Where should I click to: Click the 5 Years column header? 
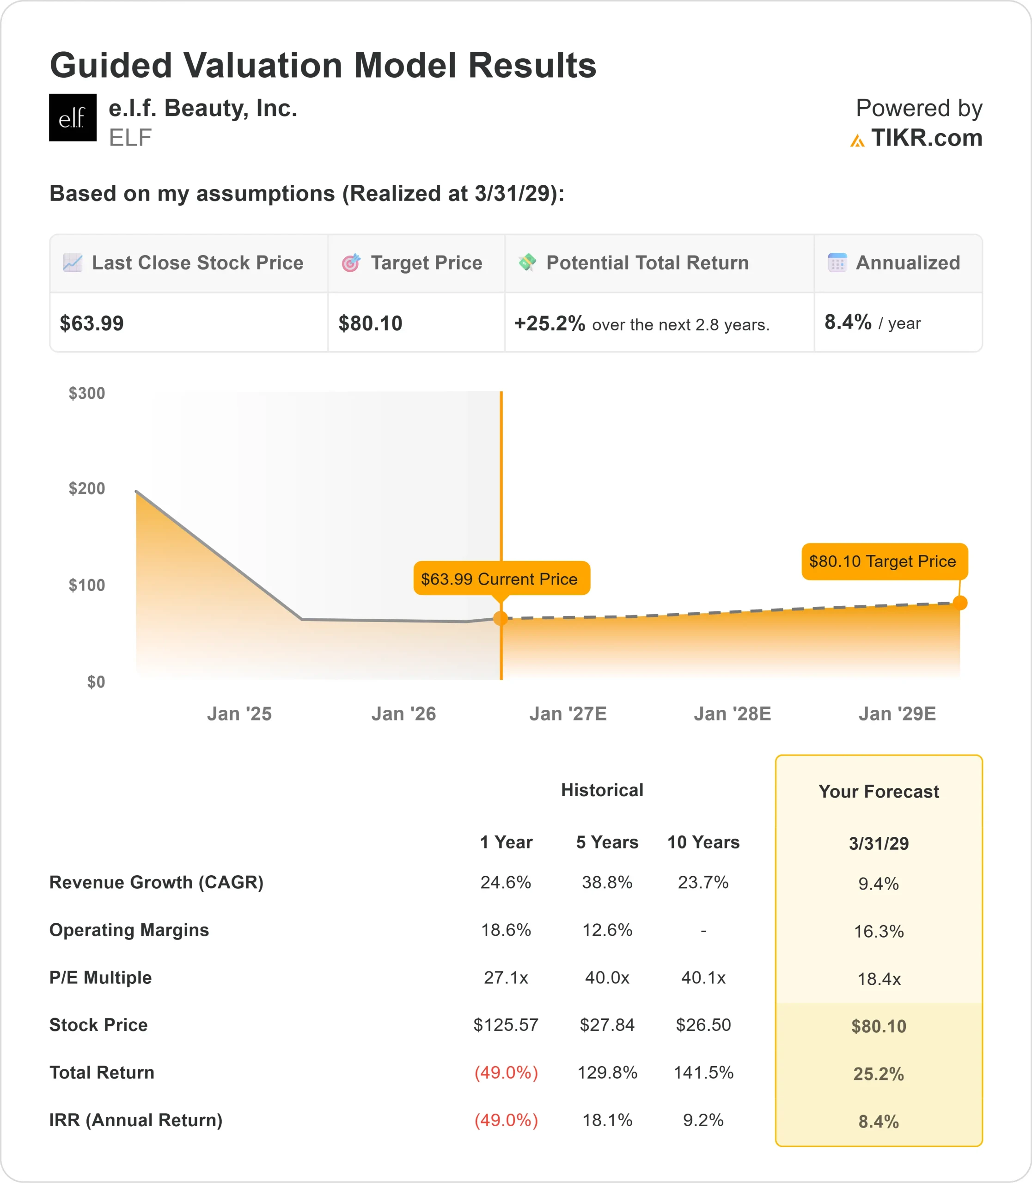pyautogui.click(x=608, y=842)
